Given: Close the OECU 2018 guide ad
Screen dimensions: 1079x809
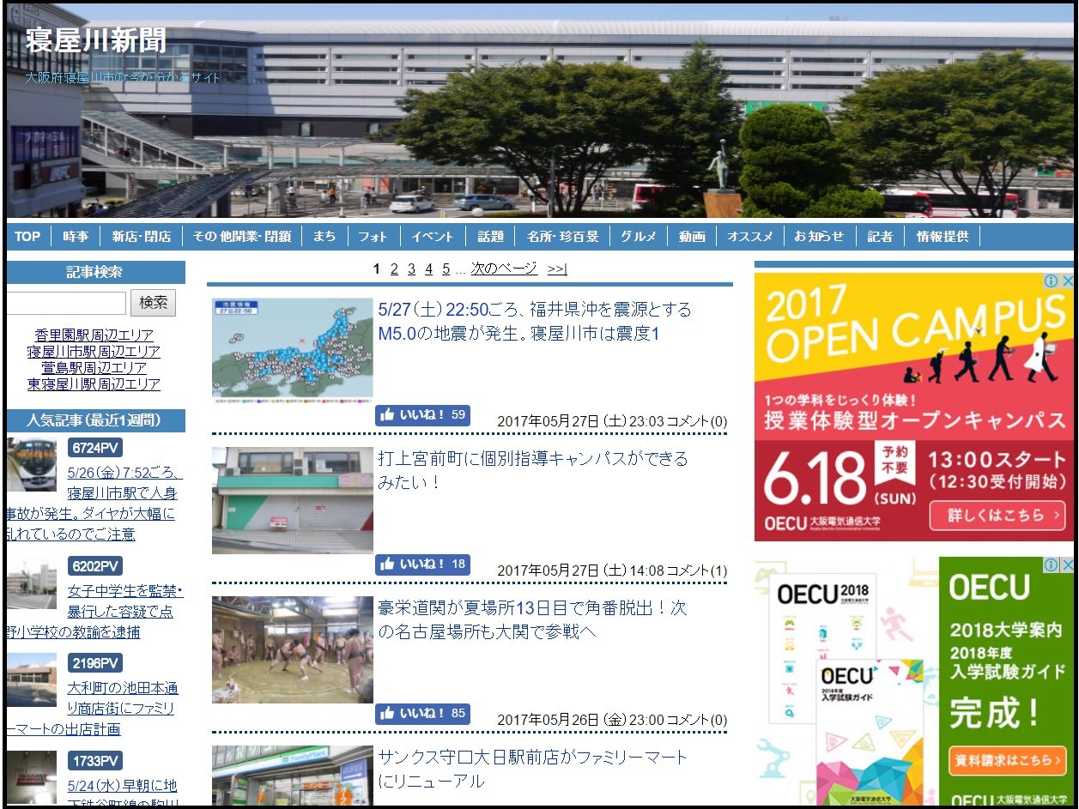Looking at the screenshot, I should click(x=1066, y=564).
